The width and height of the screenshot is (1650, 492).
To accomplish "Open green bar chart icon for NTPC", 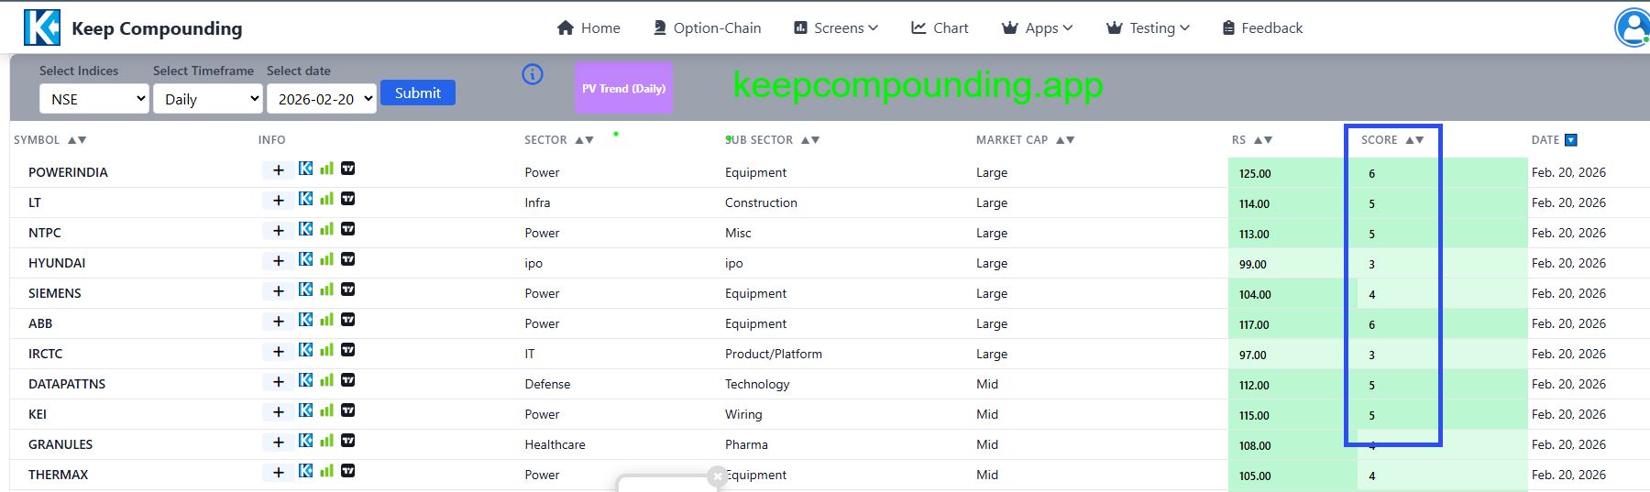I will [x=326, y=229].
